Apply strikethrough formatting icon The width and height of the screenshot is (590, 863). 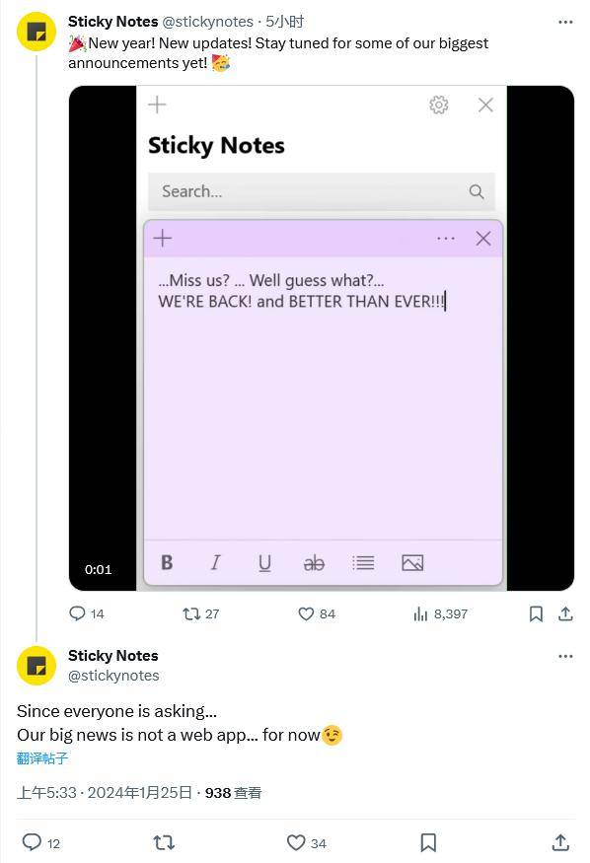(x=314, y=563)
